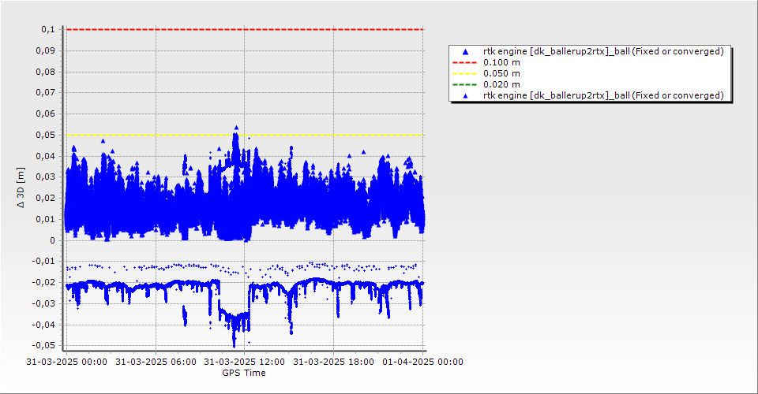
Task: Click the '0,01' y-axis tick label
Action: point(46,219)
